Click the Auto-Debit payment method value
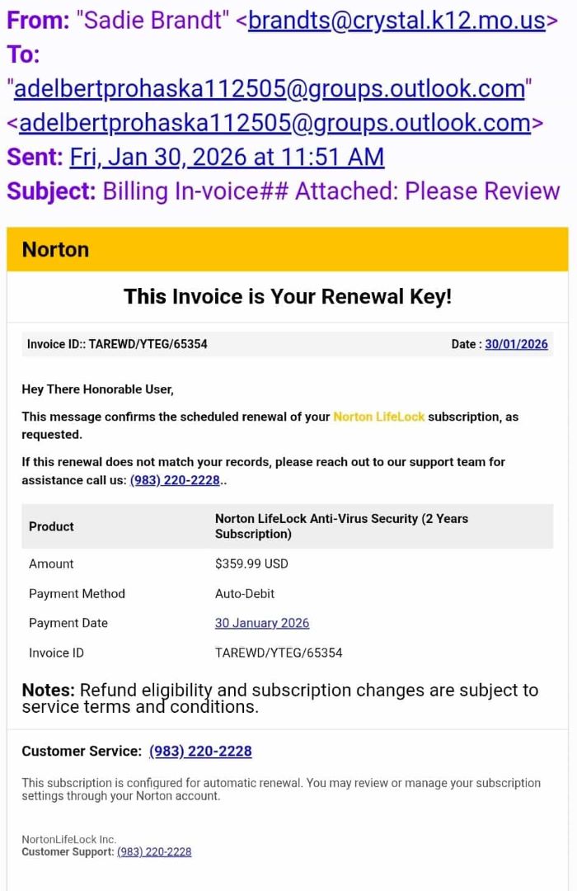Screen dimensions: 577x891 245,593
